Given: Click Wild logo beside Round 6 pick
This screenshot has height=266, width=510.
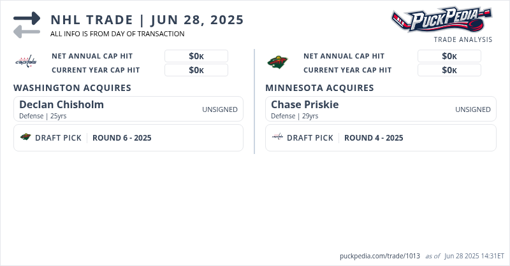Looking at the screenshot, I should pyautogui.click(x=25, y=137).
